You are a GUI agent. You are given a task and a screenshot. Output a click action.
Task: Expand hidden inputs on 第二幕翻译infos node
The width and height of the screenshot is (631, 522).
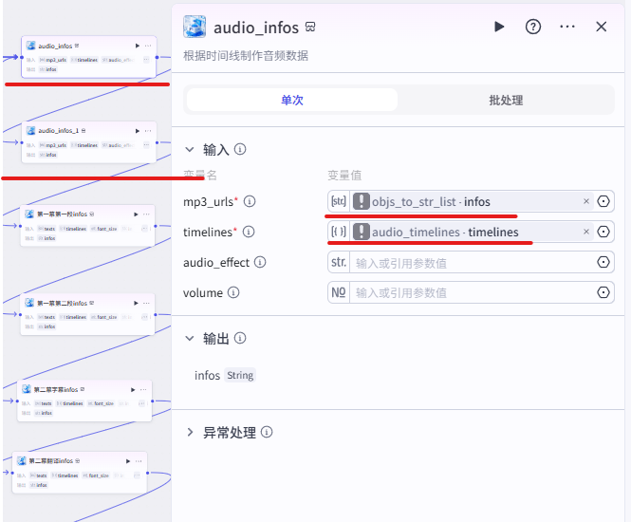(x=137, y=475)
